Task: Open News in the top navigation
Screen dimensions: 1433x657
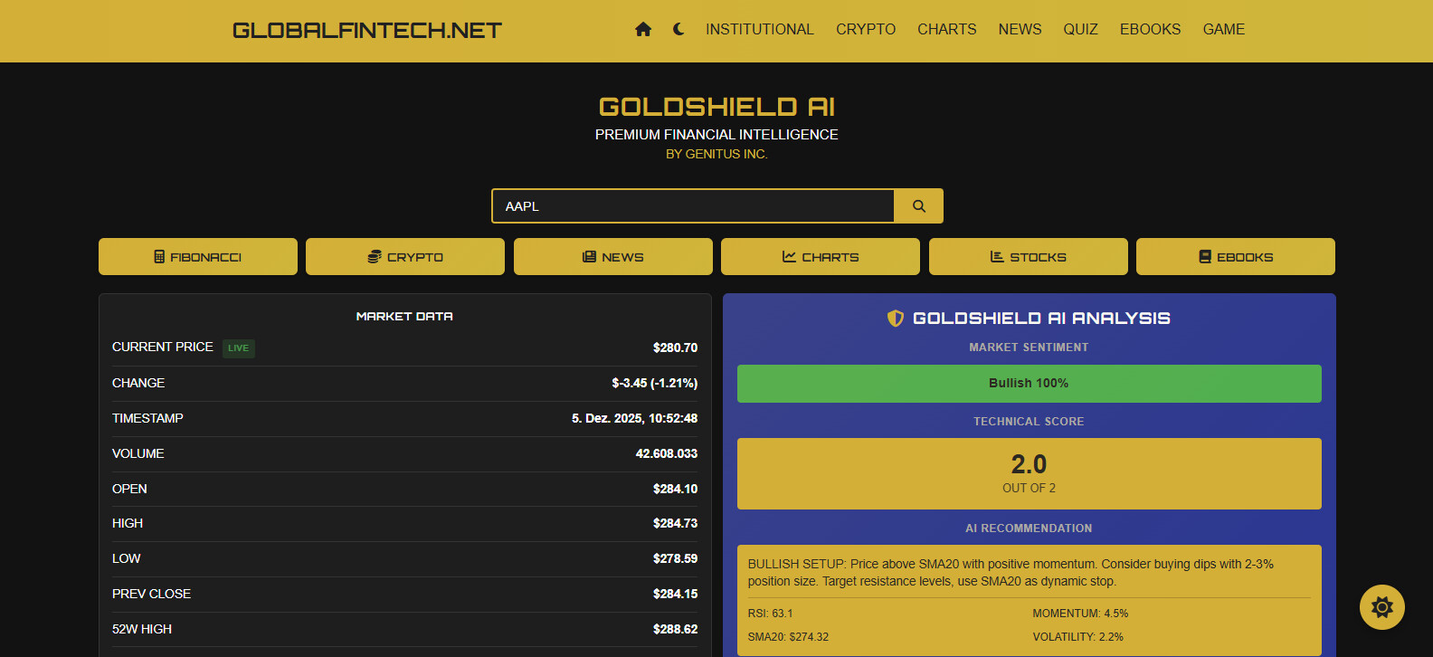Action: [1020, 29]
